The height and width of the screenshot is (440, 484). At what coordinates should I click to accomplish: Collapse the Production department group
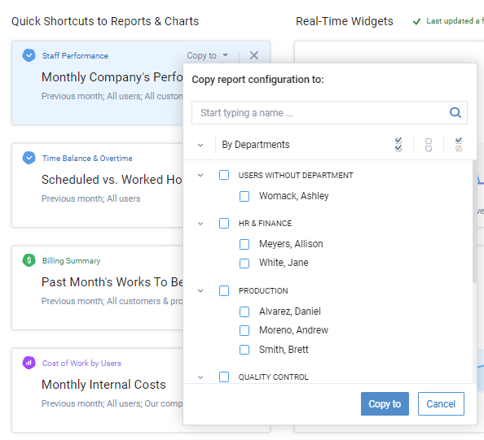pyautogui.click(x=200, y=290)
